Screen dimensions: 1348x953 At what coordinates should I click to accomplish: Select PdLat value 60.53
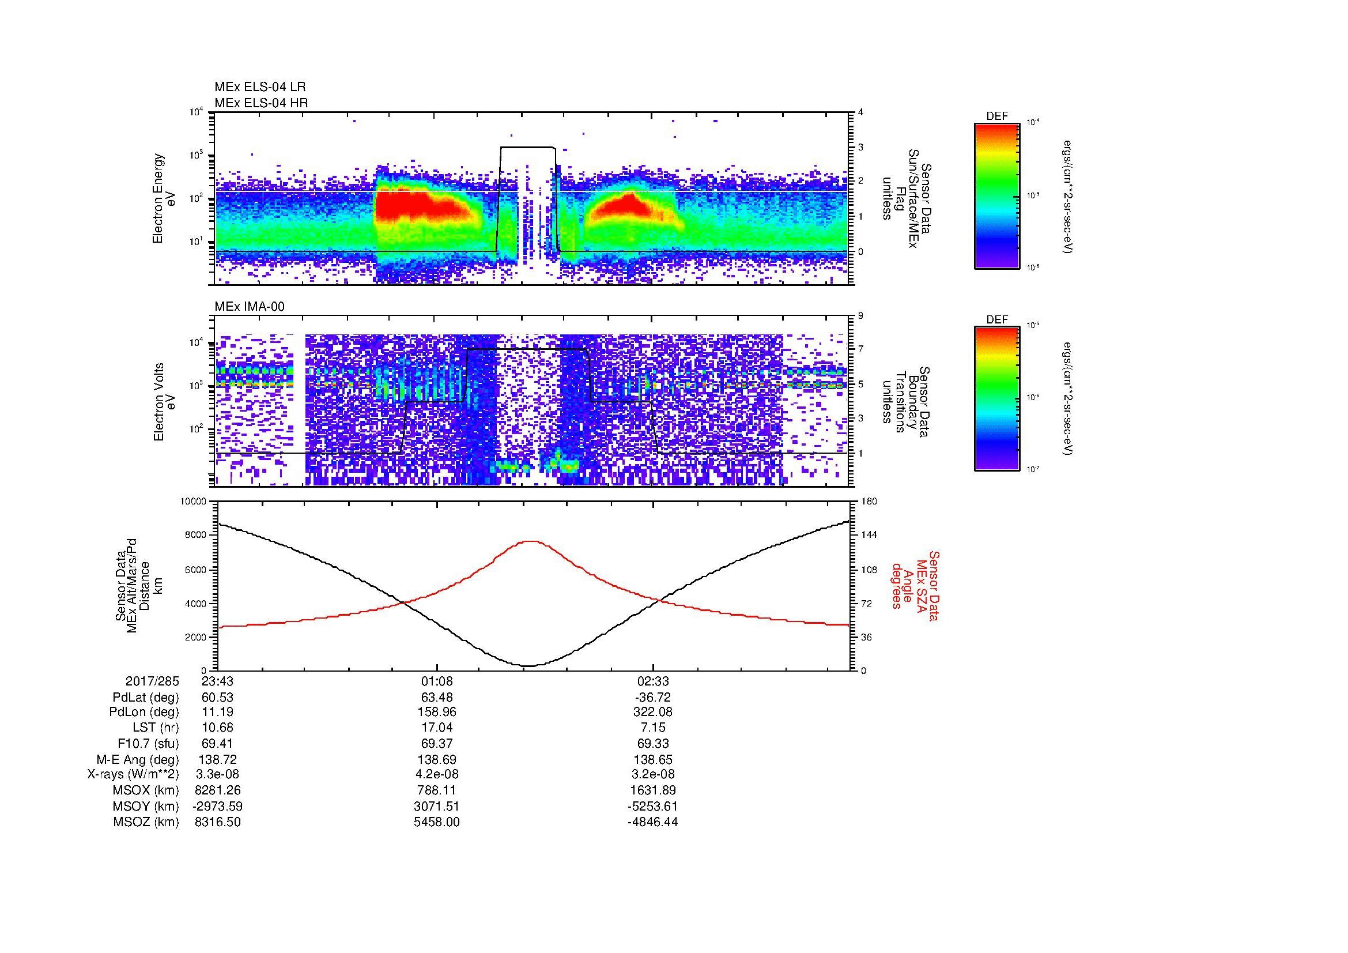(217, 698)
